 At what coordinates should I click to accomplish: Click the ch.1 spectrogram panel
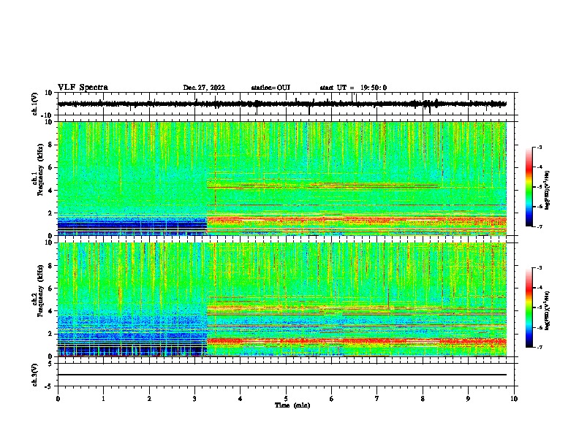[x=282, y=178]
